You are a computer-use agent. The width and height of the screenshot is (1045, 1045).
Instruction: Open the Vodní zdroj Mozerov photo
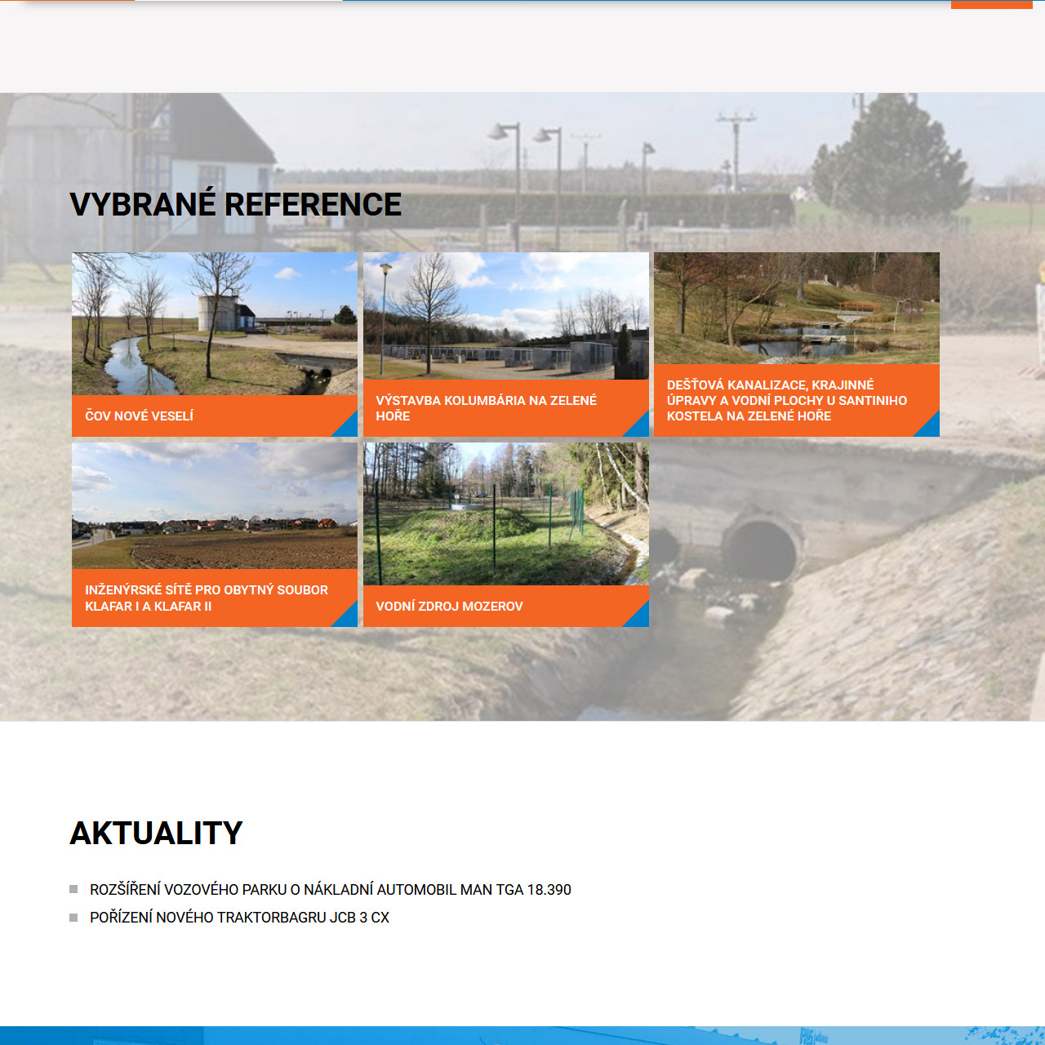coord(506,514)
